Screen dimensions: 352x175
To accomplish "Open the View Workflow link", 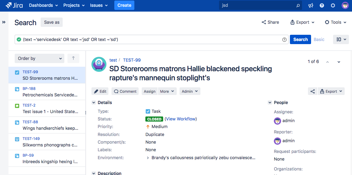I will [181, 119].
